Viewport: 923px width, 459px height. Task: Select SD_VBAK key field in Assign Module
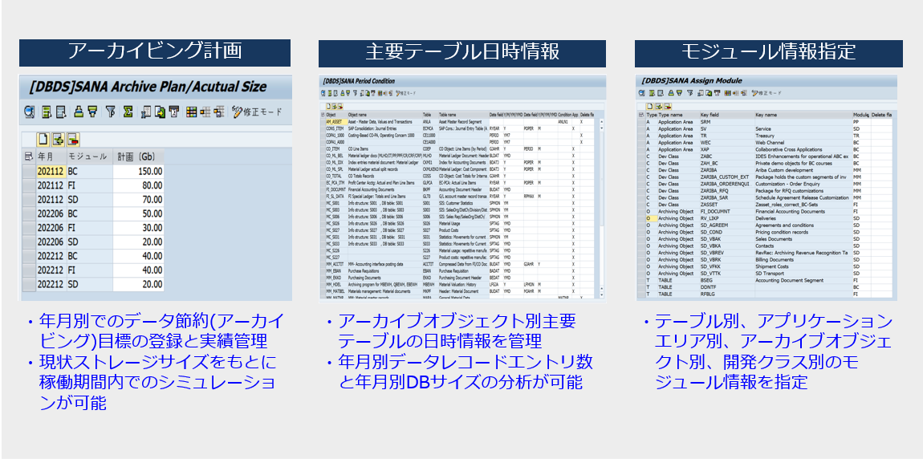point(727,238)
